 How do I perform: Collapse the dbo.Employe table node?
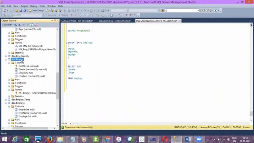(6, 103)
